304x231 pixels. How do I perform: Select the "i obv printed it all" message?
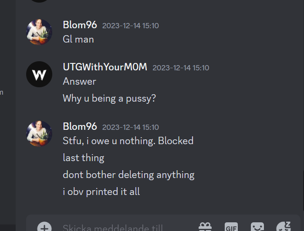point(101,192)
